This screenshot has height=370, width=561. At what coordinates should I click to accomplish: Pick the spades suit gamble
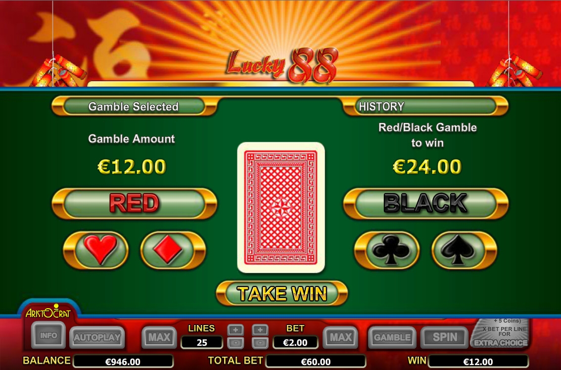[x=464, y=250]
